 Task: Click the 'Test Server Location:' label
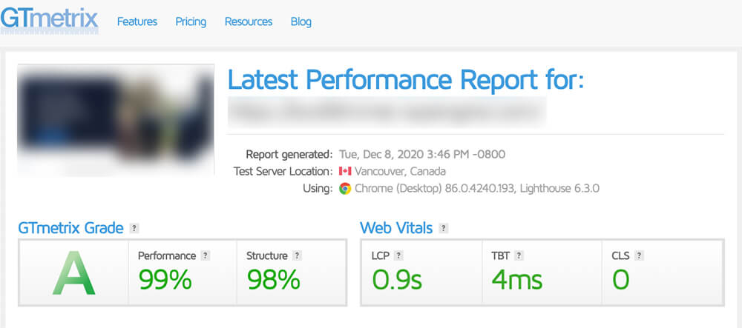[283, 171]
